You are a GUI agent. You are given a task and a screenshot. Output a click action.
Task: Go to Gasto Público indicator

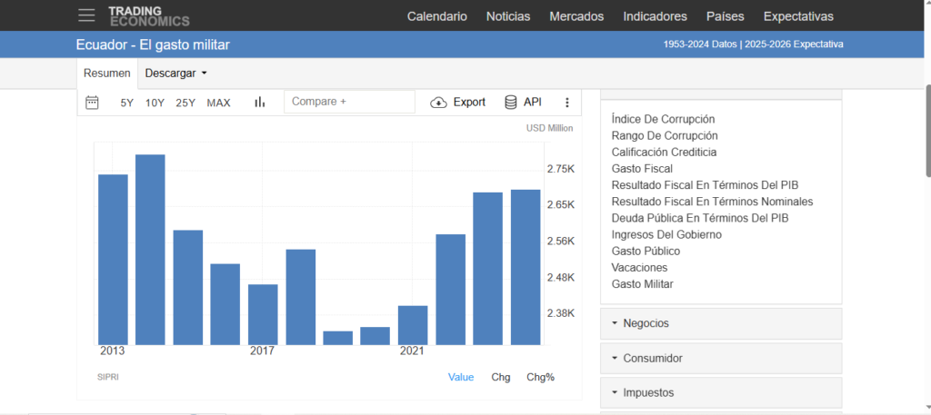click(x=646, y=251)
